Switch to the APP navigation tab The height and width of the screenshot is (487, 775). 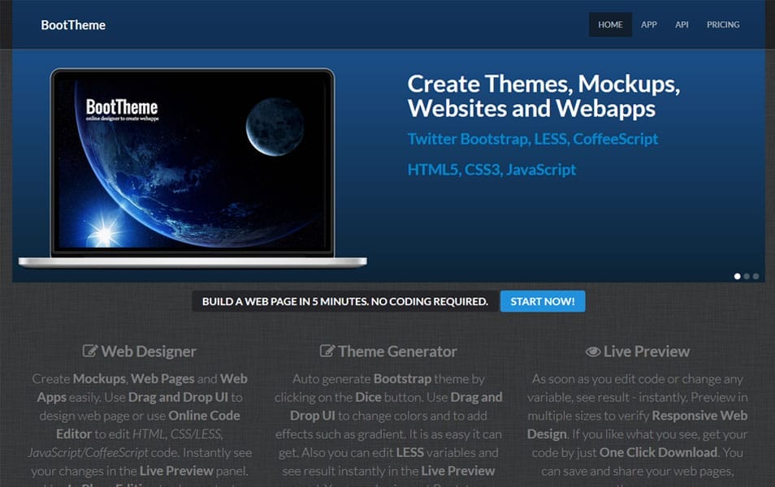click(649, 24)
